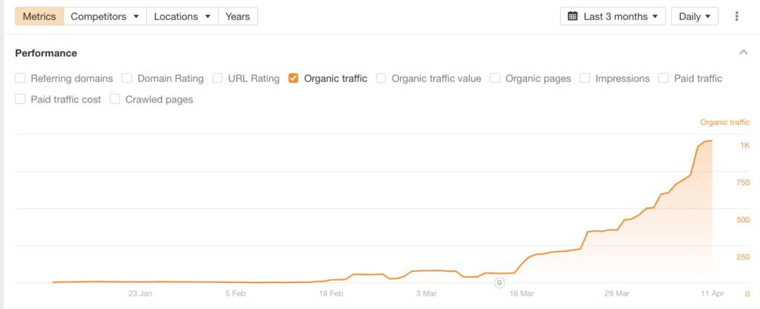Enable the Paid traffic checkbox
760x309 pixels.
tap(664, 78)
